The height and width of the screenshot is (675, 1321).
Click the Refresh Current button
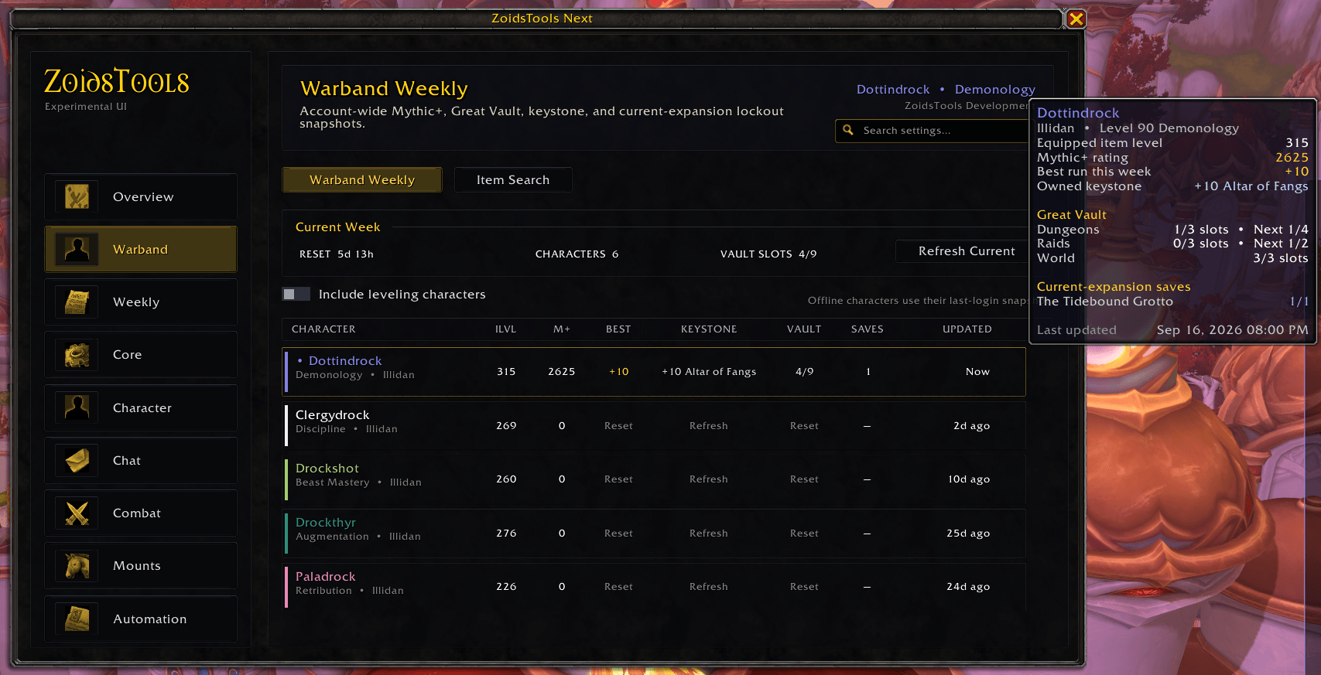tap(967, 251)
